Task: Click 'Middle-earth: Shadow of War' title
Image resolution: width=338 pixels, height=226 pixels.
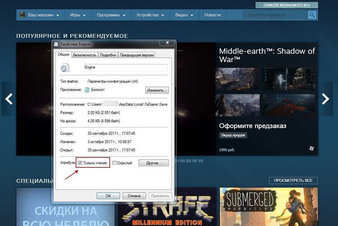Action: coord(267,55)
